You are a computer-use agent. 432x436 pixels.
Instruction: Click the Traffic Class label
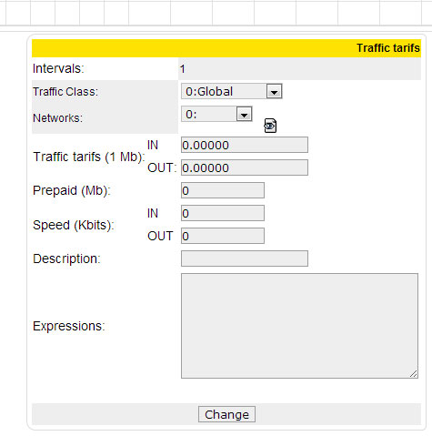coord(65,92)
